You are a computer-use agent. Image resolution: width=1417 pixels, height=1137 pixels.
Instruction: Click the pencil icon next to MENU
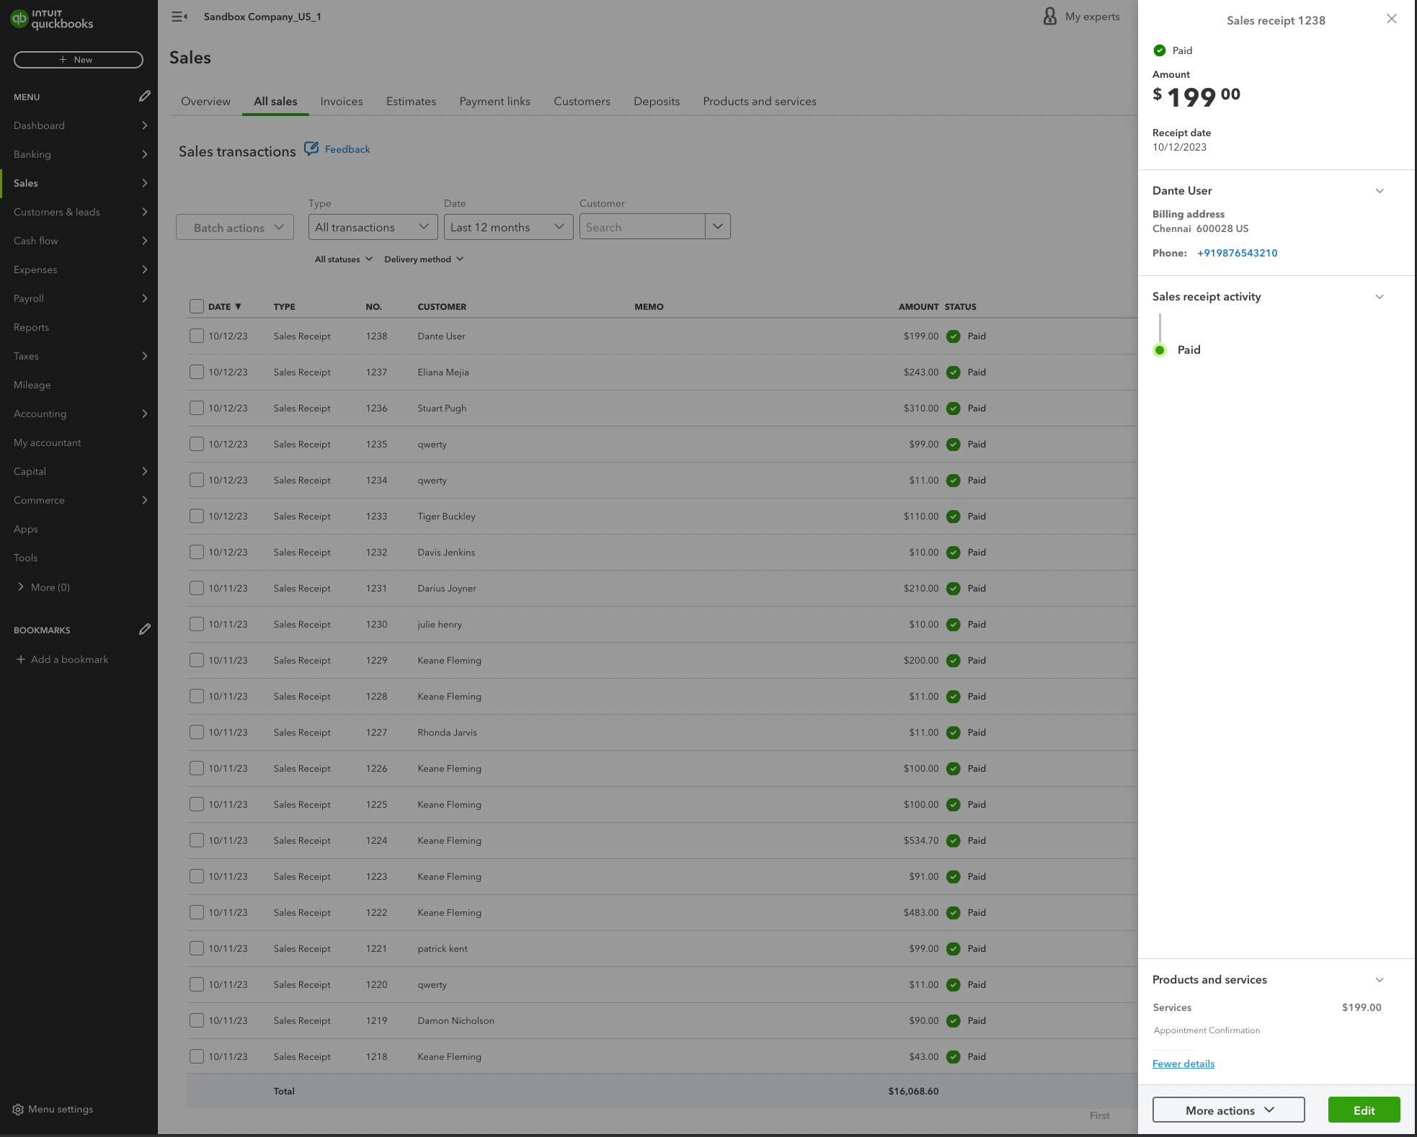tap(144, 97)
